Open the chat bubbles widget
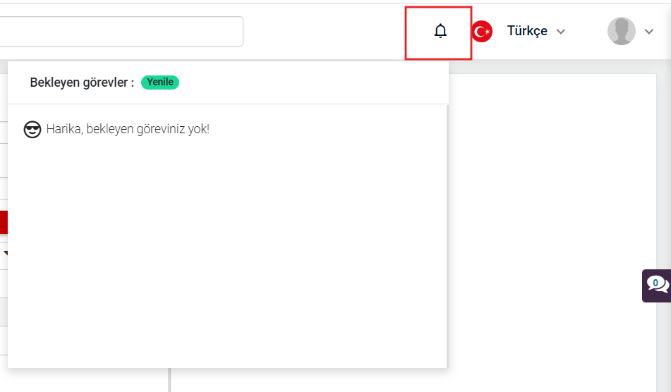 [657, 286]
